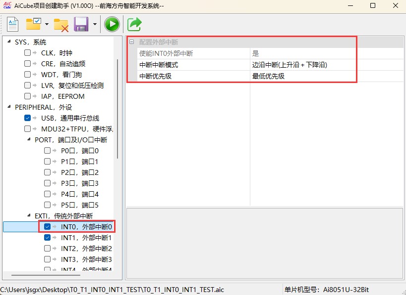
Task: Collapse the PORT tree node
Action: 29,139
